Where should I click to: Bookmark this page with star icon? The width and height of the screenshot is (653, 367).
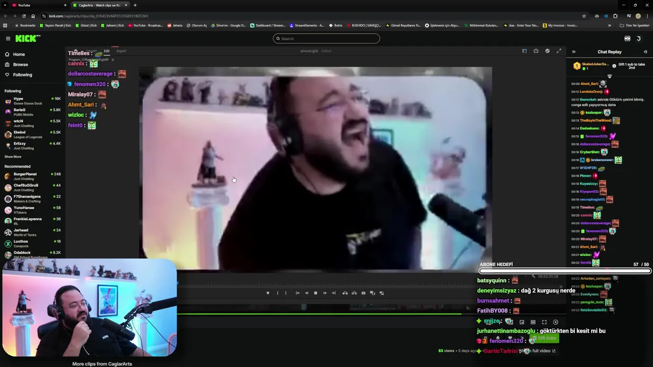tap(584, 16)
